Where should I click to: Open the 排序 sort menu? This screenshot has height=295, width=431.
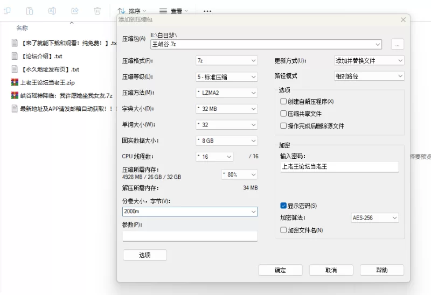coord(132,11)
